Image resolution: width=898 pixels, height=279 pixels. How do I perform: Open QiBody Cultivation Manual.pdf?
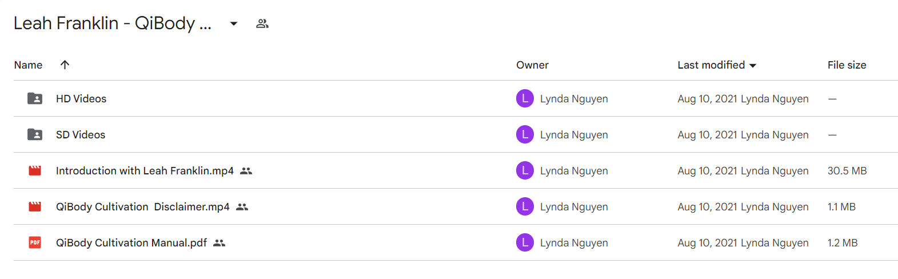131,242
